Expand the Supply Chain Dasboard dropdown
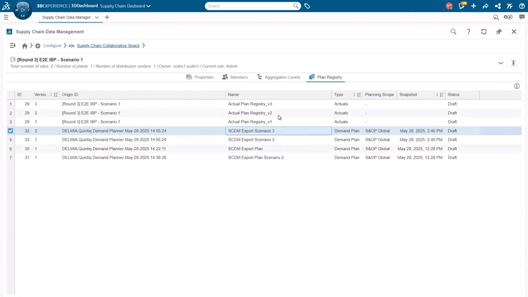This screenshot has height=297, width=528. pos(148,6)
